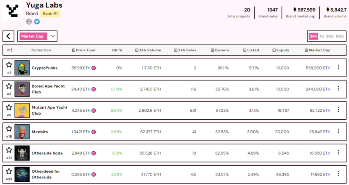Expand the Market Cap sort dropdown
Screen dimensions: 349x185
click(x=53, y=36)
